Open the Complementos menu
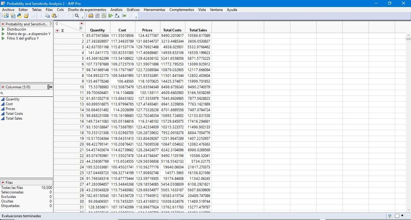This screenshot has height=220, width=411. (x=181, y=10)
